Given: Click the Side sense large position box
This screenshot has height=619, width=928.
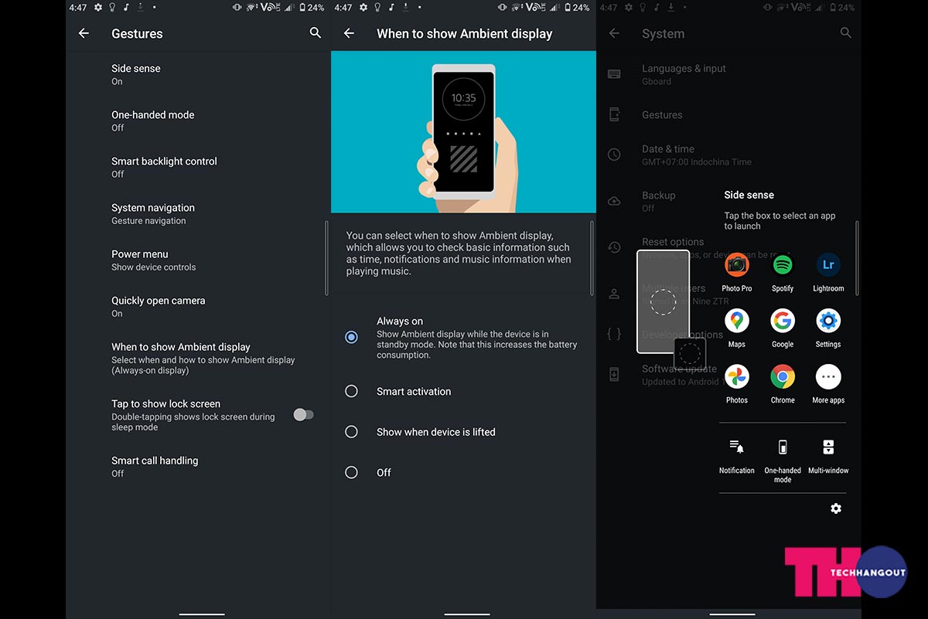Looking at the screenshot, I should pyautogui.click(x=663, y=301).
